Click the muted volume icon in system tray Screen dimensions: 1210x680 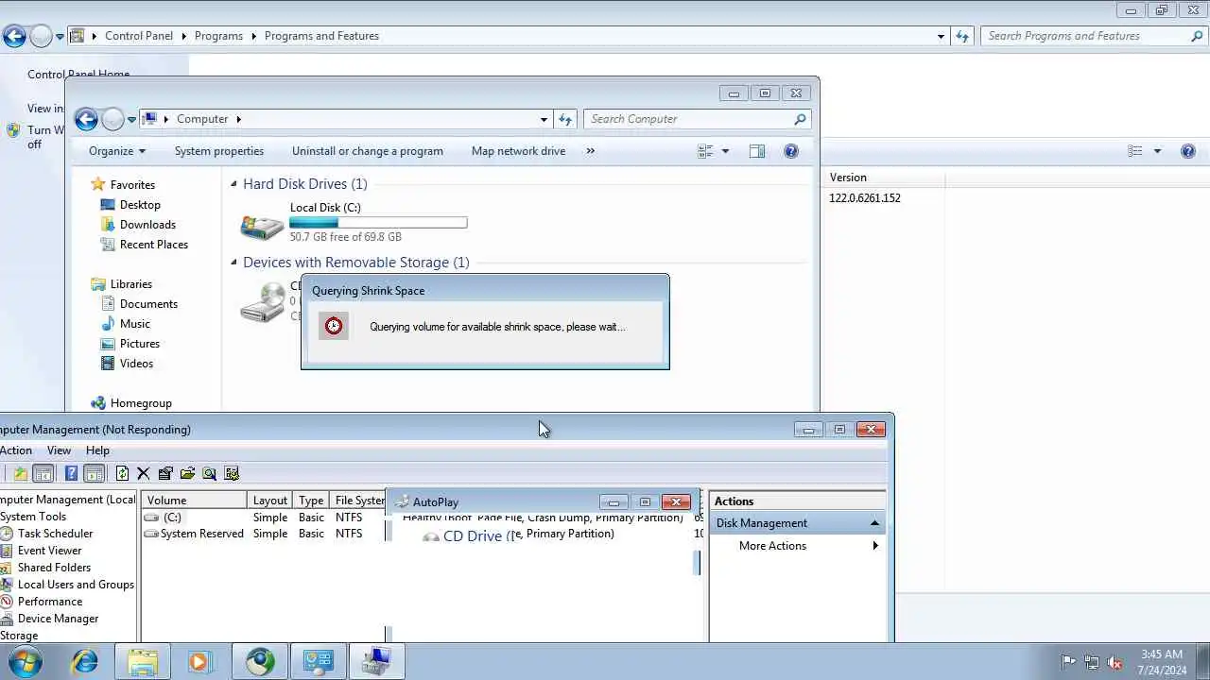click(x=1115, y=662)
